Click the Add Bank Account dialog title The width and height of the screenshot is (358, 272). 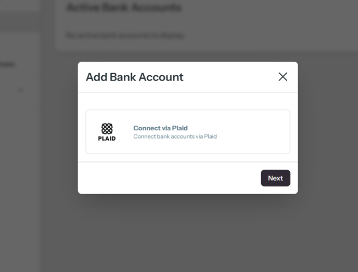click(x=134, y=77)
